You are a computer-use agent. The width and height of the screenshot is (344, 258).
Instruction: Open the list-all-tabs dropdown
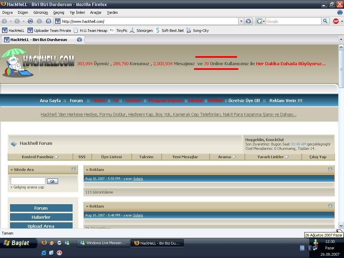click(x=341, y=40)
